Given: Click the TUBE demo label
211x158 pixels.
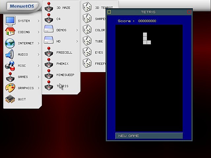Looking at the screenshot, I should [99, 41].
